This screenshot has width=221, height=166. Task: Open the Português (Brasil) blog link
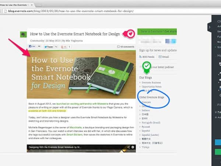pos(151,122)
